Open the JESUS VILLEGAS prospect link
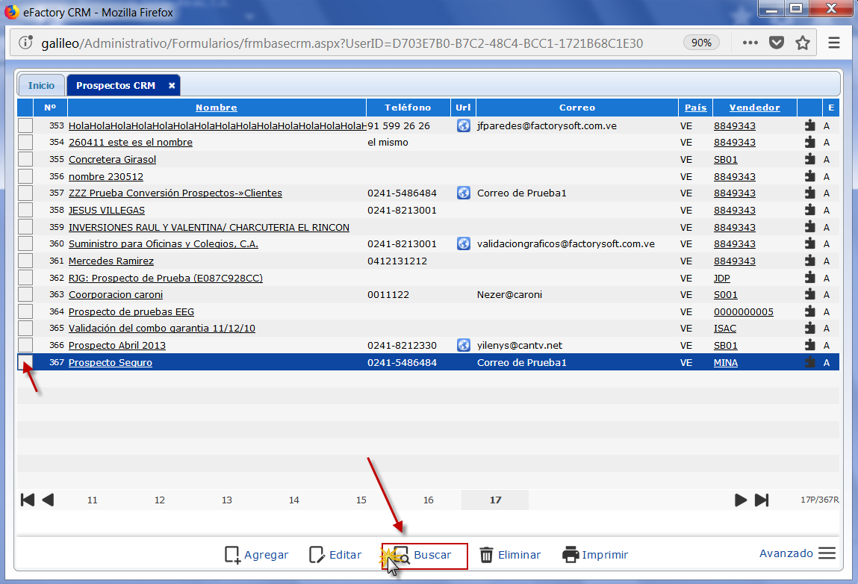Image resolution: width=858 pixels, height=584 pixels. pos(107,211)
